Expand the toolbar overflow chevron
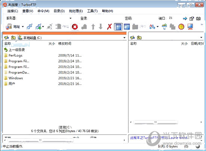 click(x=202, y=24)
